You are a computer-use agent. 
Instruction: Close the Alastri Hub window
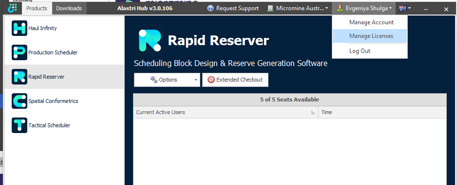[x=446, y=9]
